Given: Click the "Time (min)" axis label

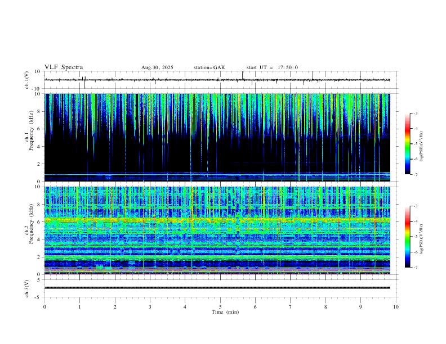Looking at the screenshot, I should pyautogui.click(x=225, y=312).
